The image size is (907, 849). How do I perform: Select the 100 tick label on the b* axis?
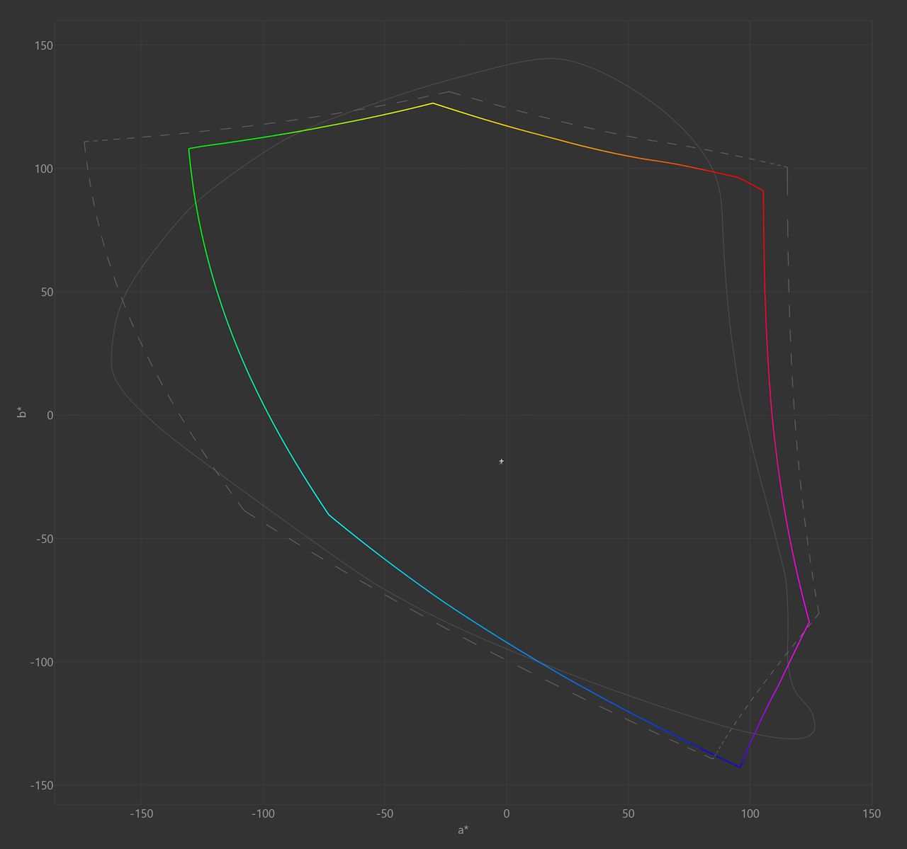(44, 169)
